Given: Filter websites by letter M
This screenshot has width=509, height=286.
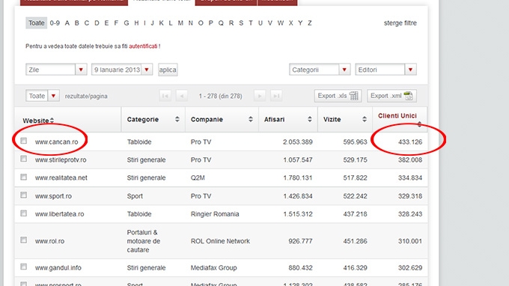Looking at the screenshot, I should click(x=180, y=23).
